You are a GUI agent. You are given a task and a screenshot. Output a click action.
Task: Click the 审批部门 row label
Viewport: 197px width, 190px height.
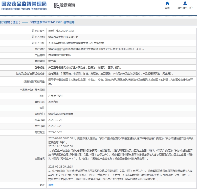click(x=39, y=114)
